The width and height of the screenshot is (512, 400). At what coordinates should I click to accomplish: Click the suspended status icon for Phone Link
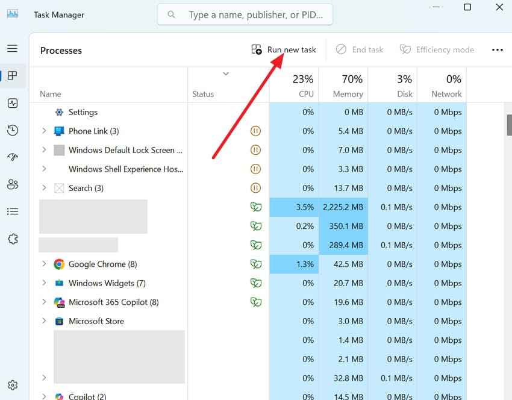255,131
